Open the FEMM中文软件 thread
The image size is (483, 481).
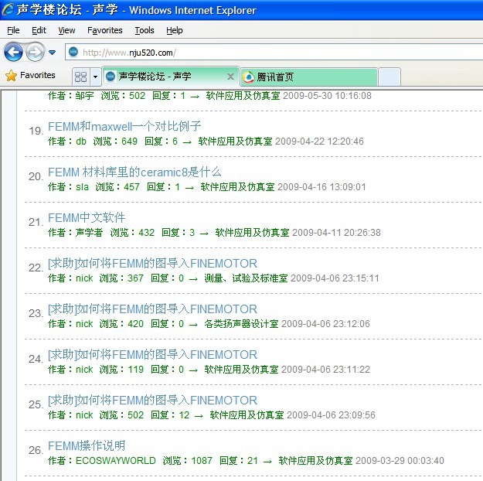pos(87,217)
